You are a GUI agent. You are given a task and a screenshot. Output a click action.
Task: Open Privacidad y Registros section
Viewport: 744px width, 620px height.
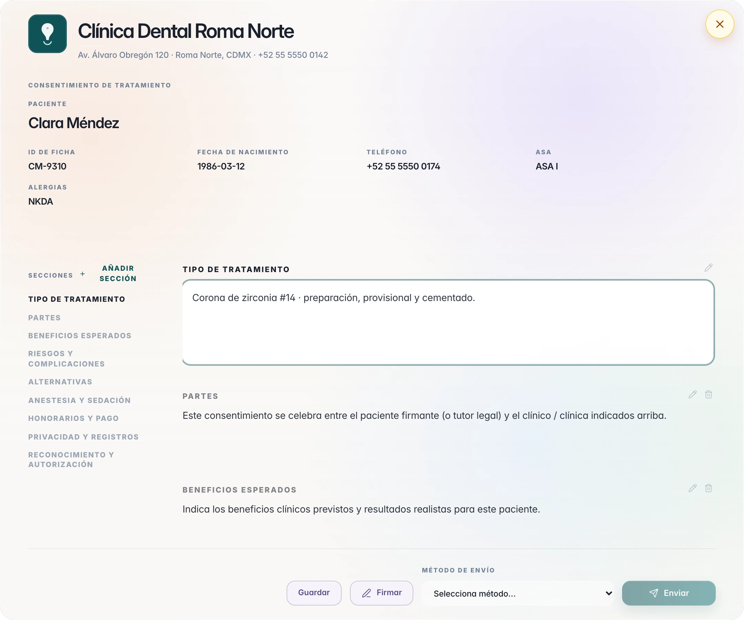(84, 437)
